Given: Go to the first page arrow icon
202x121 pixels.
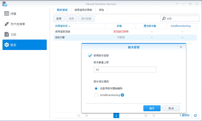Looking at the screenshot, I should point(79,115).
